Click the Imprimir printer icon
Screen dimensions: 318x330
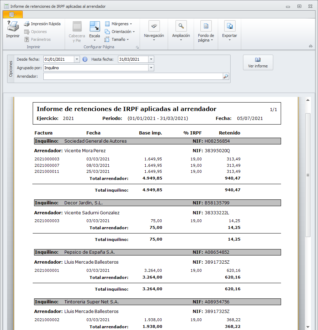coord(13,27)
